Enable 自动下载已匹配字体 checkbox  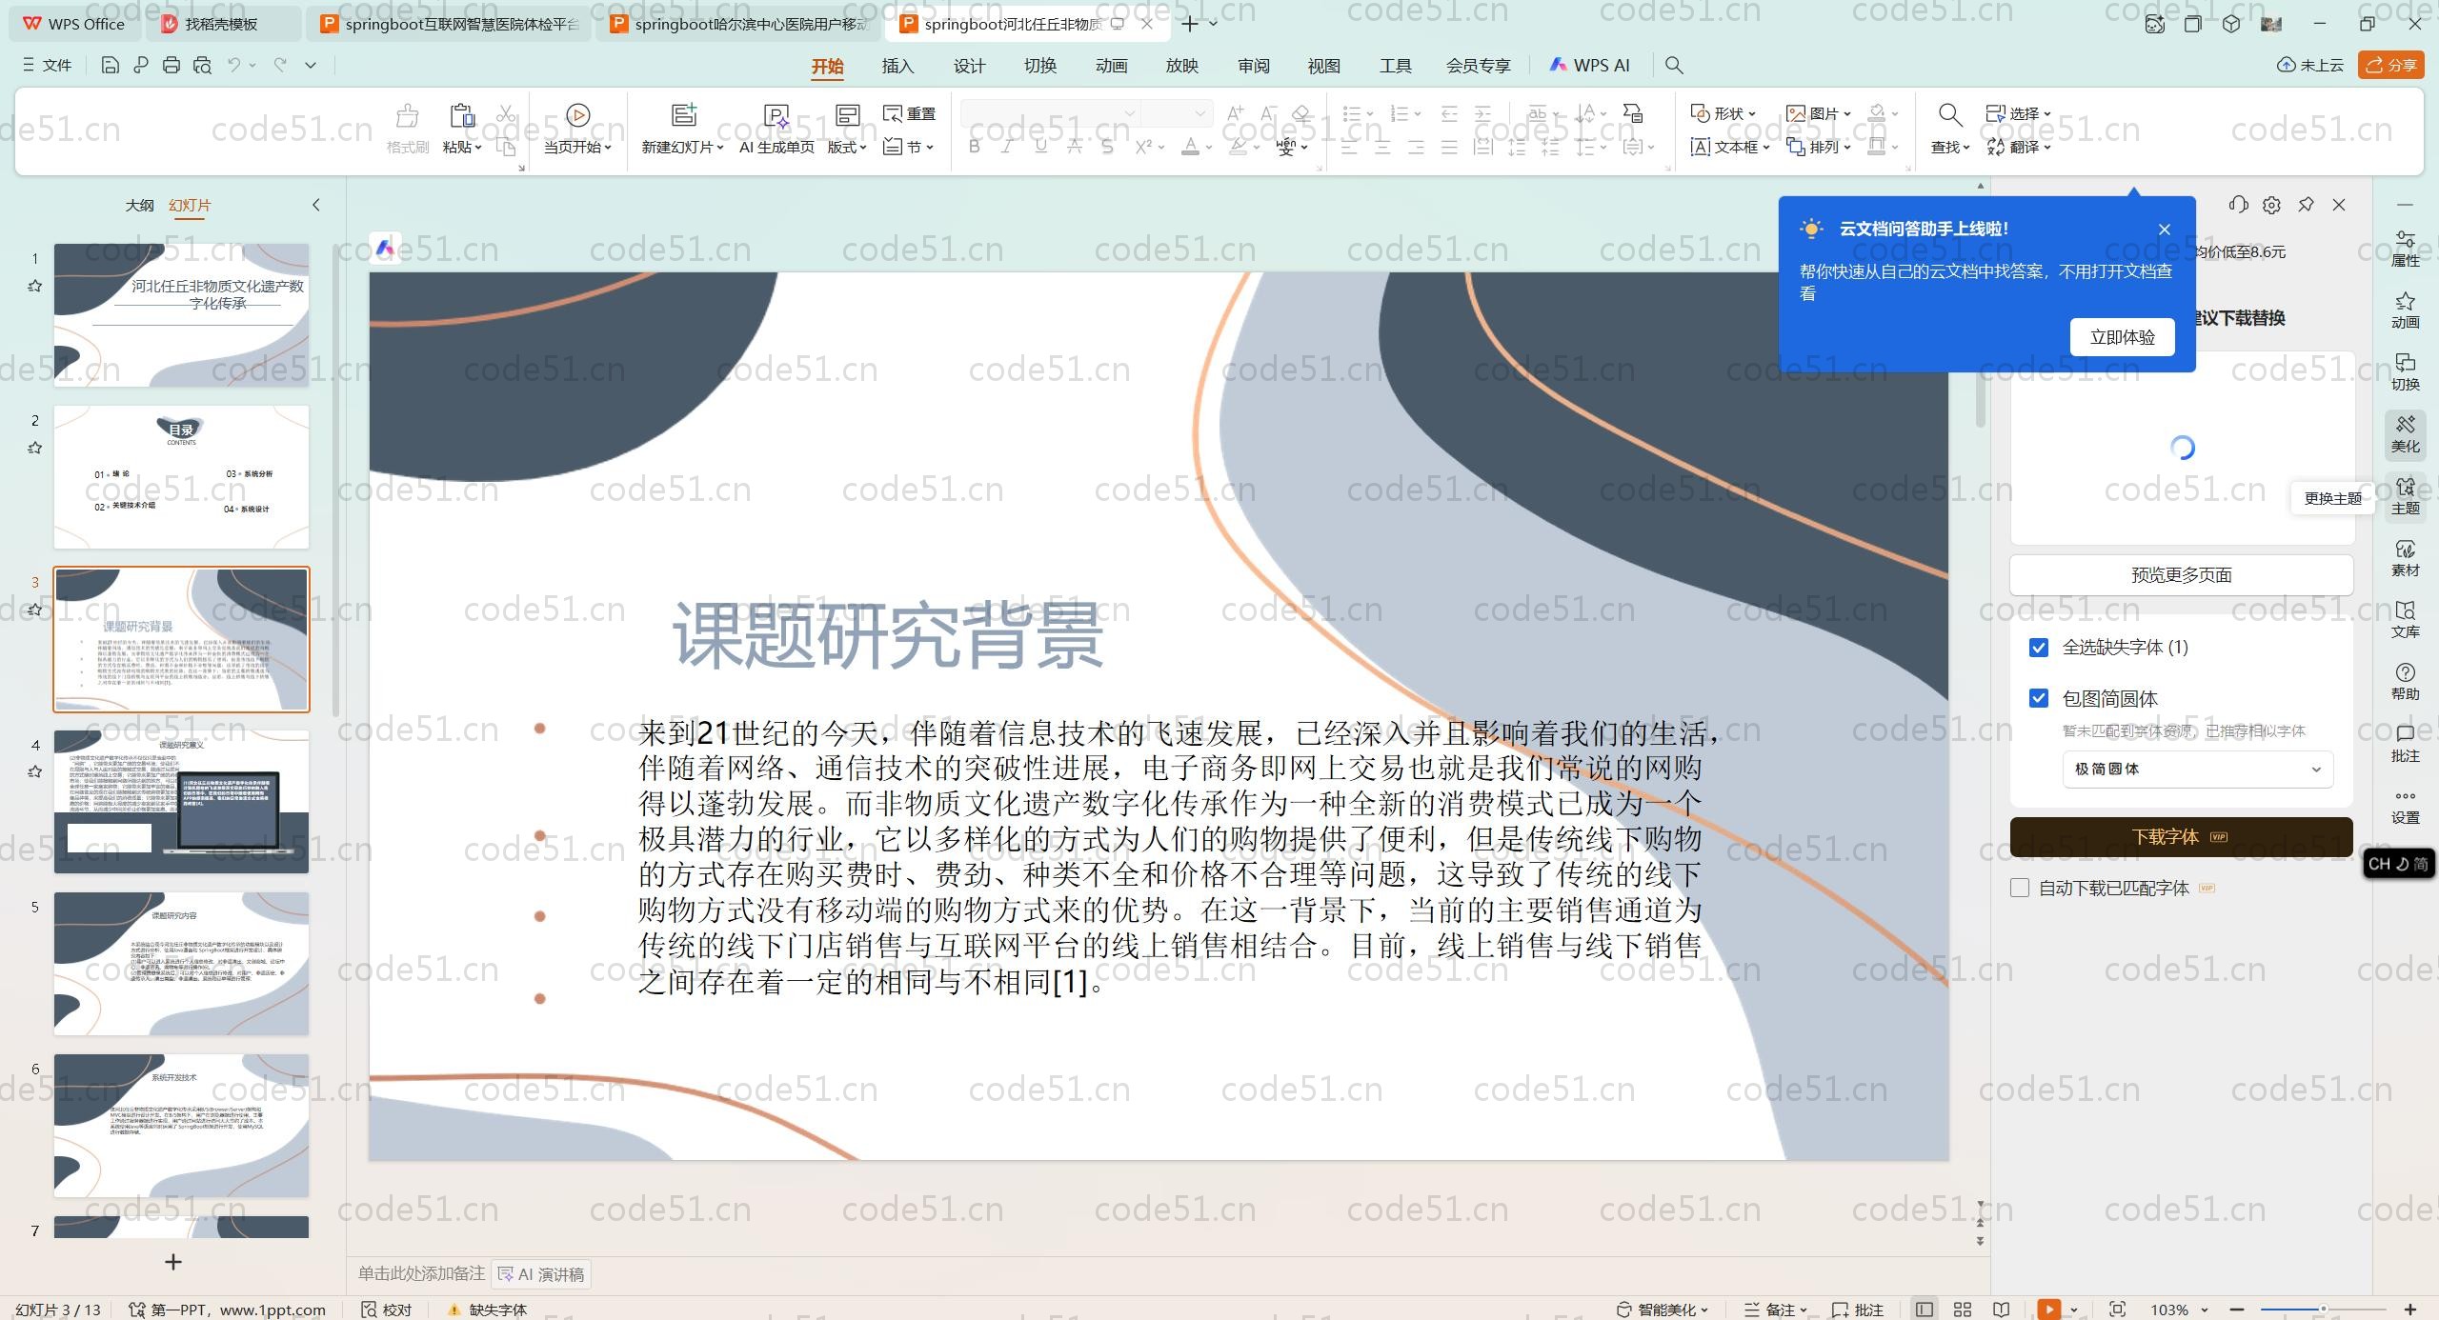pyautogui.click(x=2020, y=888)
